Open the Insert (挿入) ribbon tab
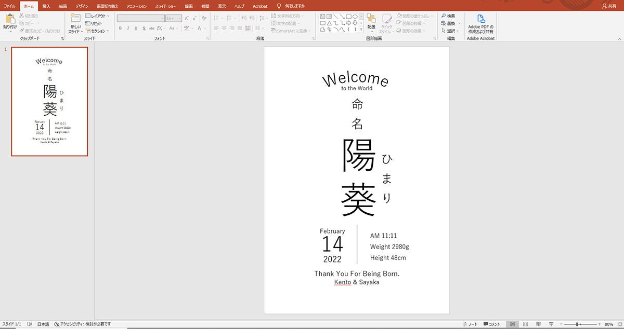624x329 pixels. click(46, 6)
